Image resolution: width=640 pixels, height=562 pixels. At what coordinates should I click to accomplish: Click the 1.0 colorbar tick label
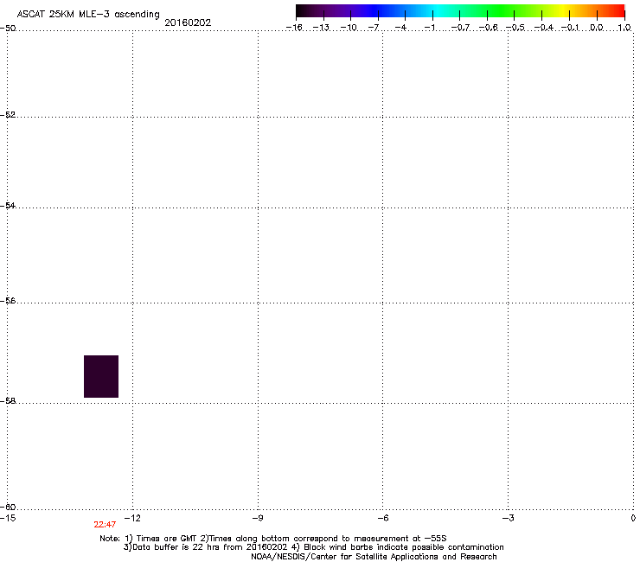[x=624, y=28]
